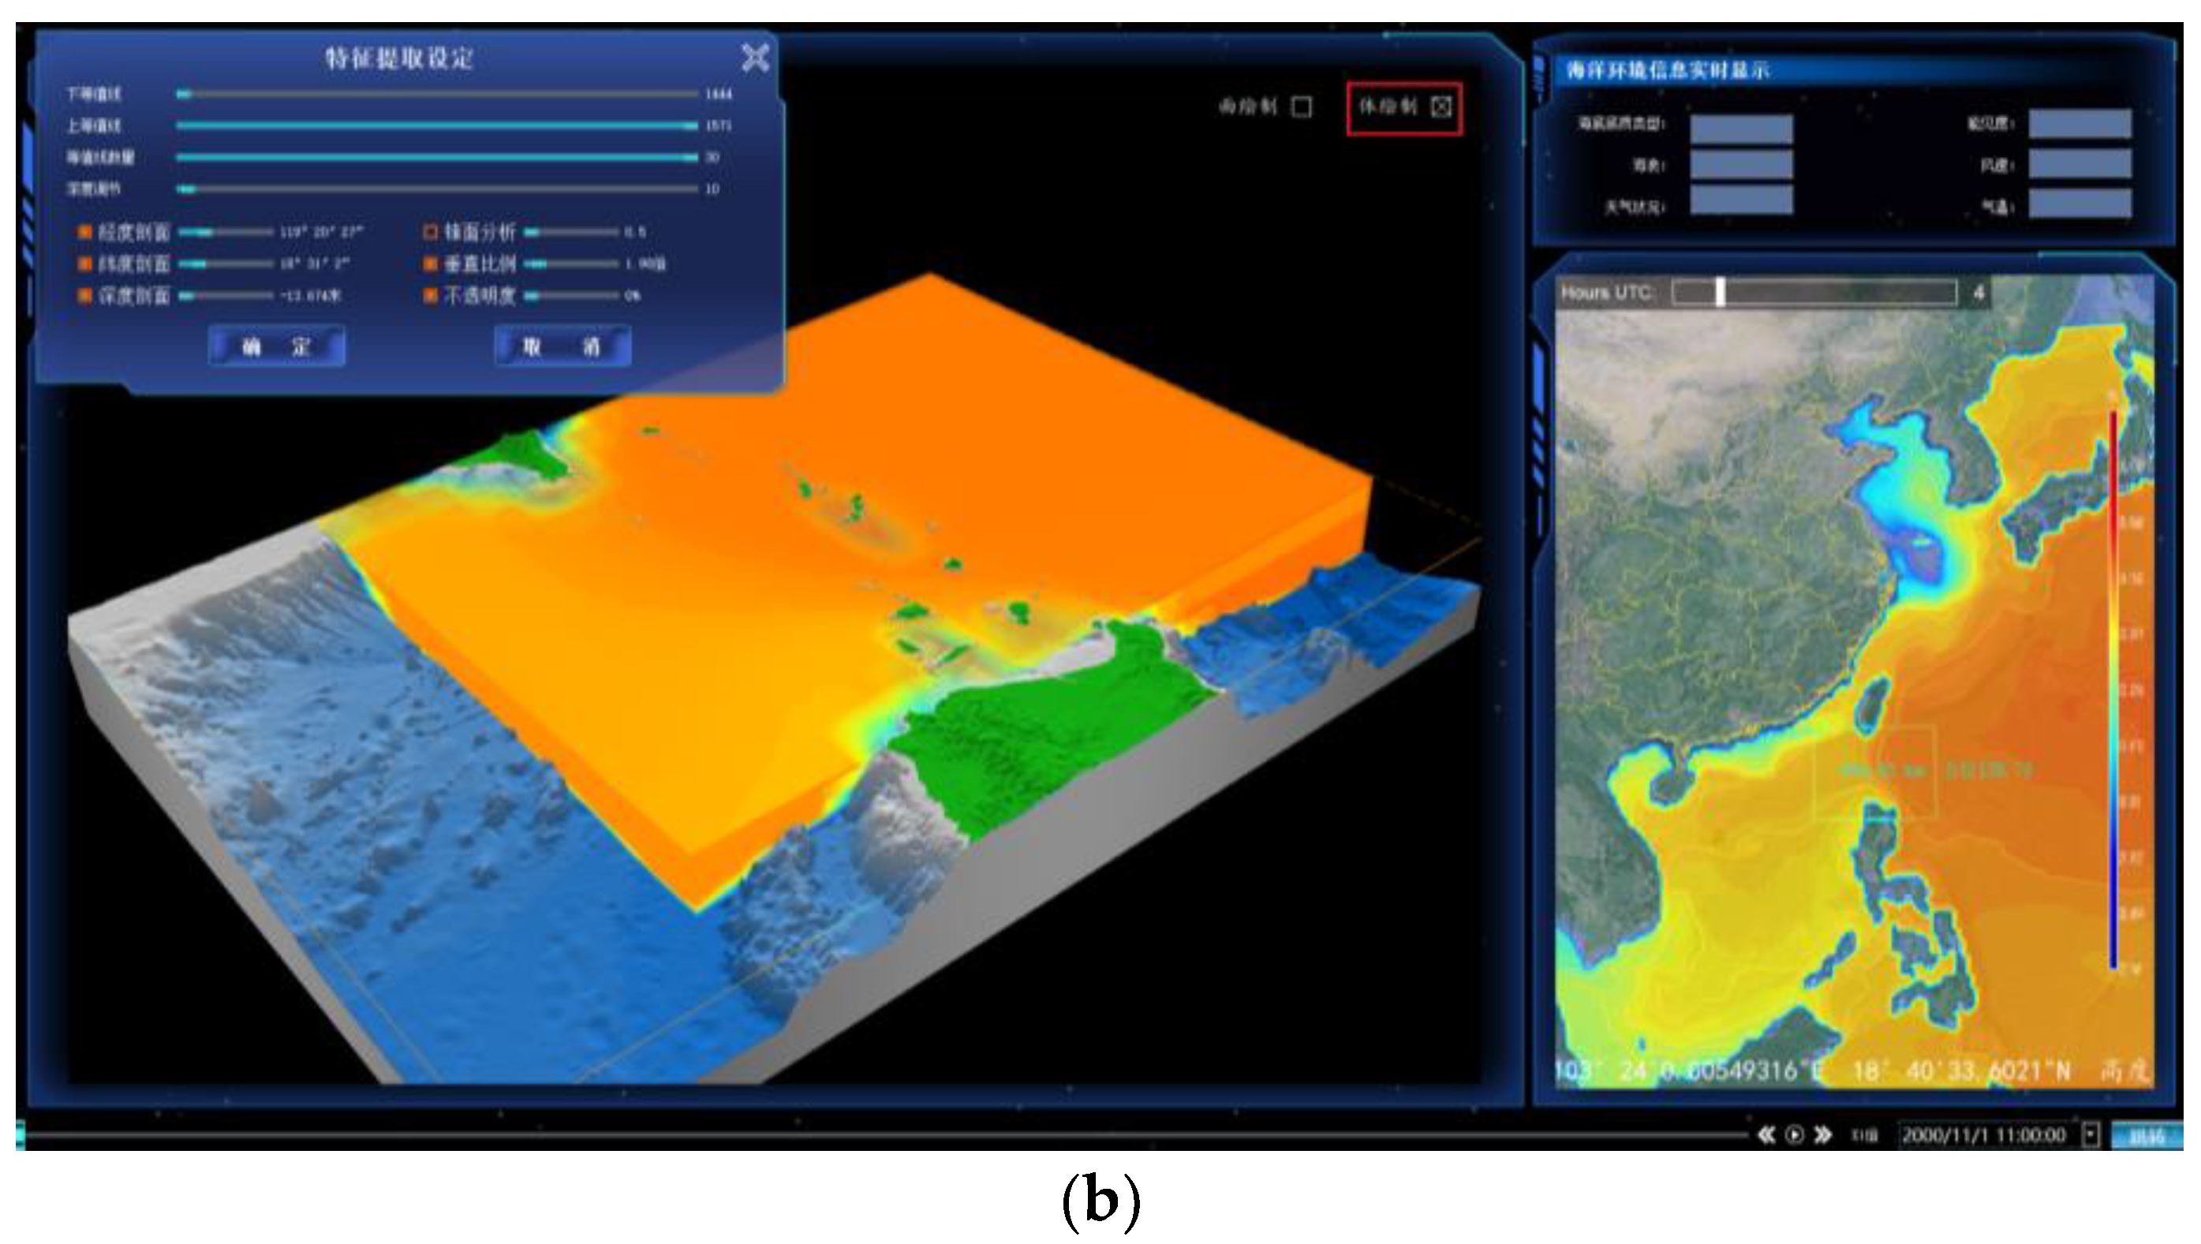Click the 上等值线 upper contour slider
2201x1244 pixels.
pyautogui.click(x=436, y=125)
